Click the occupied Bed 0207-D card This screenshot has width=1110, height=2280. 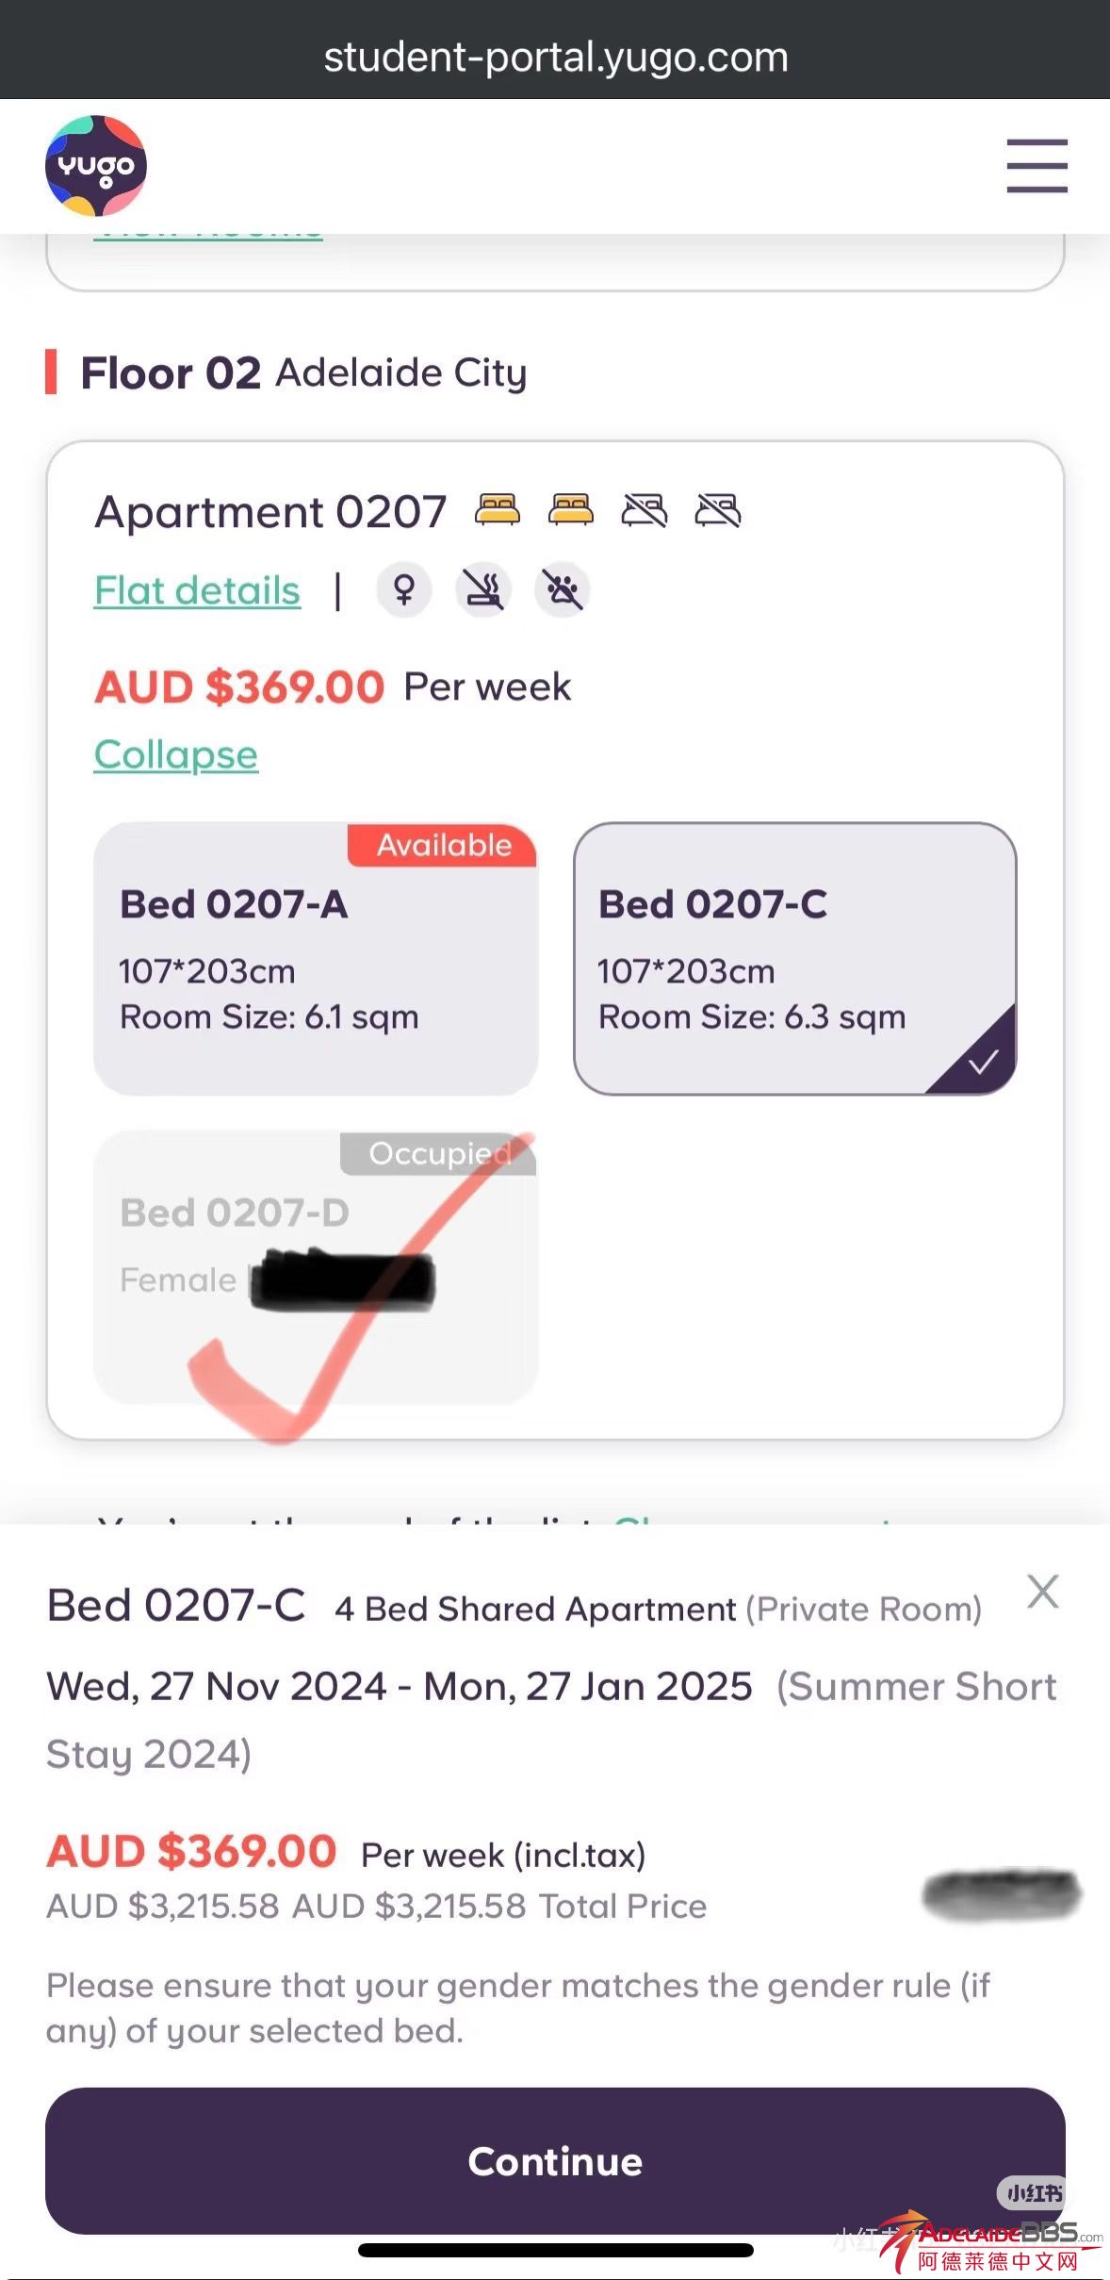coord(316,1268)
